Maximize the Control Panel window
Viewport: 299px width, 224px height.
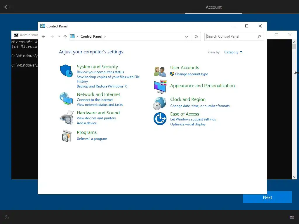pyautogui.click(x=247, y=26)
